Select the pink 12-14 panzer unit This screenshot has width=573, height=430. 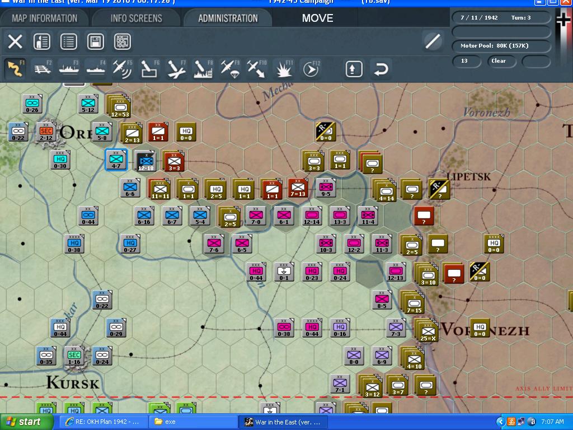click(312, 216)
